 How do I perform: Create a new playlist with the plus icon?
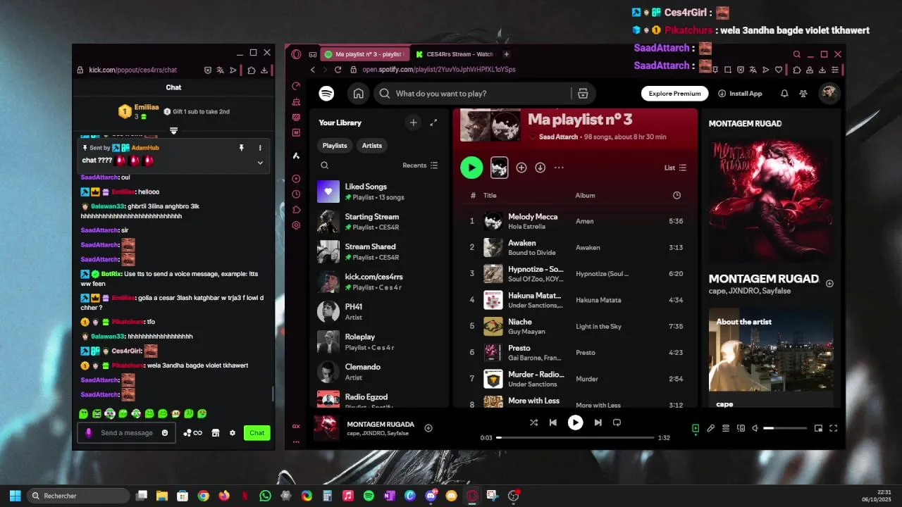(x=414, y=123)
